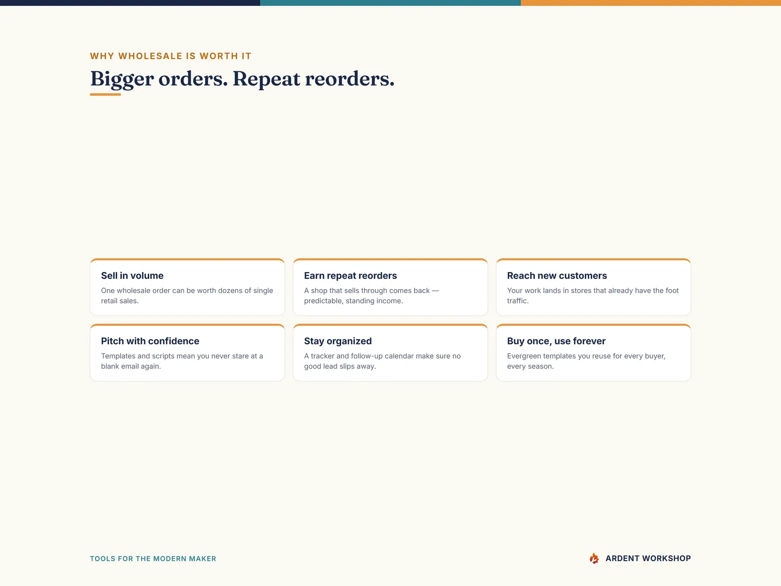Click the 'TOOLS FOR THE MODERN MAKER' footer text
Viewport: 781px width, 586px height.
(x=153, y=559)
